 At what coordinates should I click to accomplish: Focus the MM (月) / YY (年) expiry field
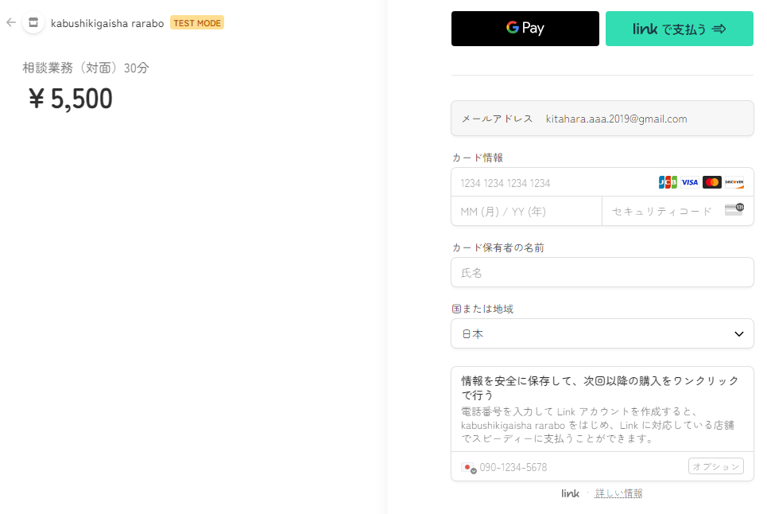pos(526,212)
